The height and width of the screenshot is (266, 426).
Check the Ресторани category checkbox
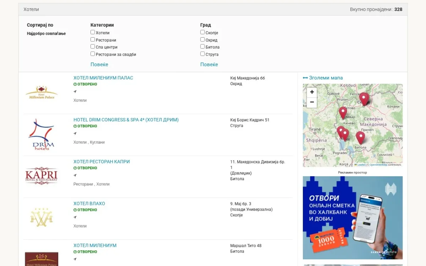[x=93, y=40]
